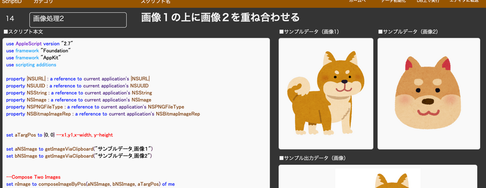
Task: Click the ■サンプル出力データ（画像） label
Action: 313,158
